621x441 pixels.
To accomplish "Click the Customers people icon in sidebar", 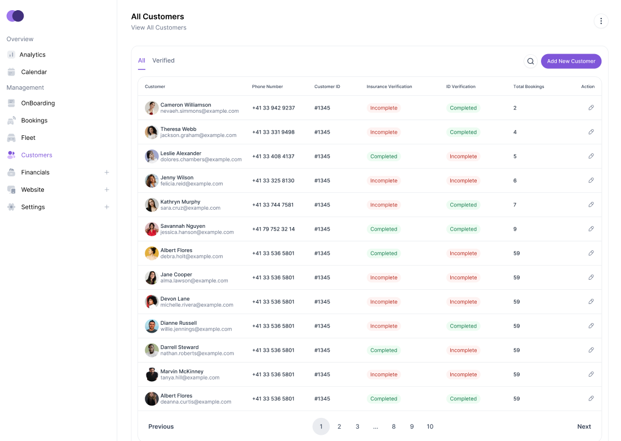I will pyautogui.click(x=11, y=155).
